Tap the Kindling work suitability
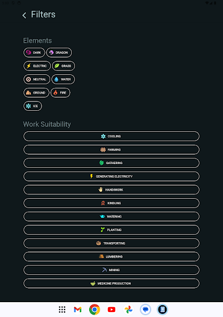This screenshot has width=223, height=317. click(x=111, y=203)
